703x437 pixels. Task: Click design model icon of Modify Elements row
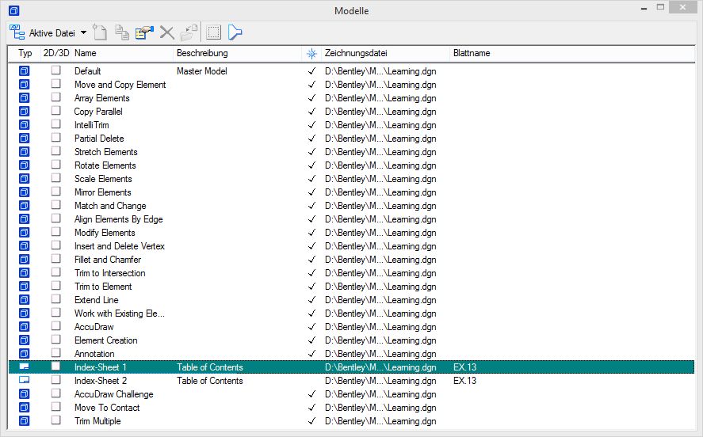coord(25,232)
